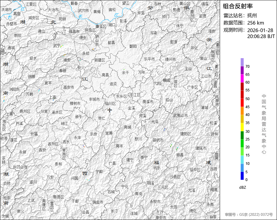Image resolution: width=277 pixels, height=220 pixels.
Task: Click the deep blue 0–5 dBZ swatch
Action: click(242, 176)
